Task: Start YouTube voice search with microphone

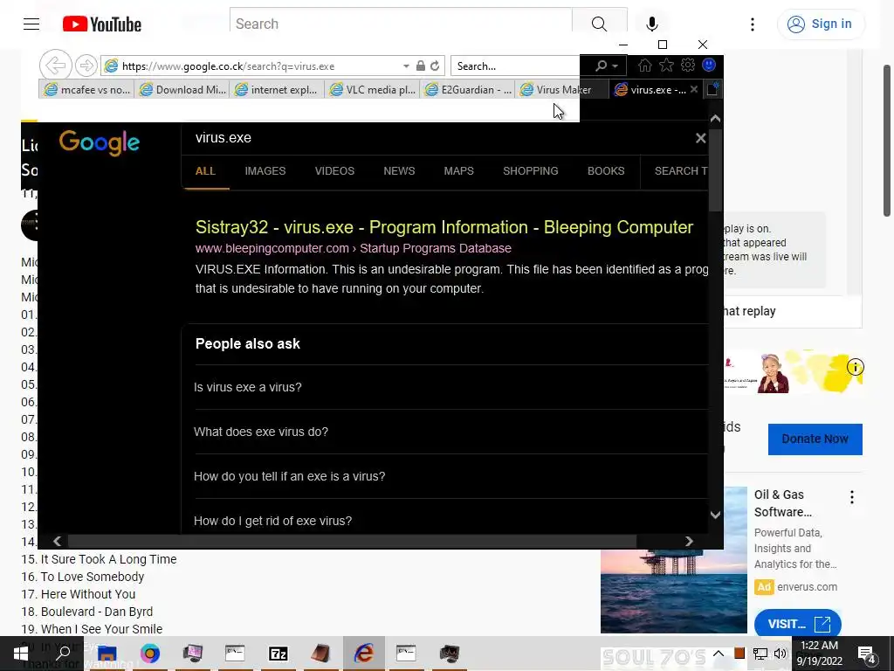Action: [x=652, y=24]
